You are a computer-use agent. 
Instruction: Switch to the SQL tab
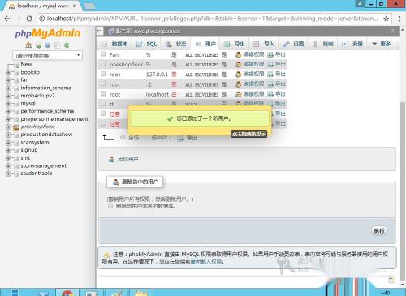(x=146, y=44)
